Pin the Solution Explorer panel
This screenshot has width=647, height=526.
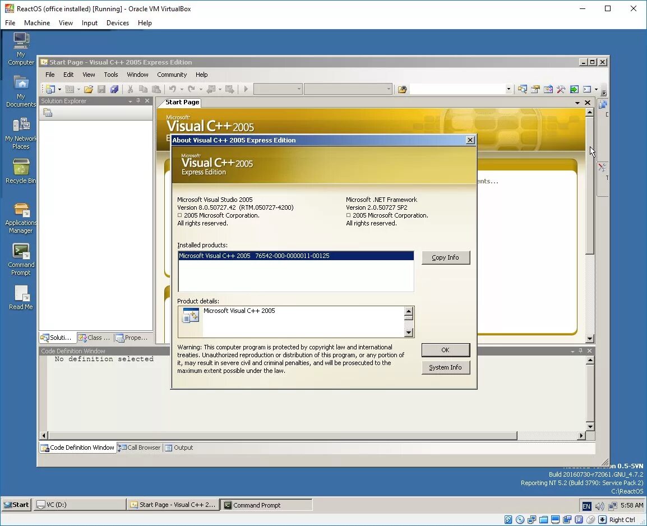point(138,101)
